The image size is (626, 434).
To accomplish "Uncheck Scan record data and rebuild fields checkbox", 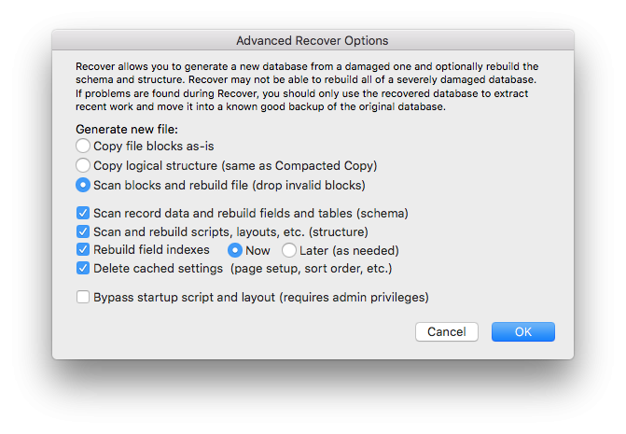I will pyautogui.click(x=83, y=213).
